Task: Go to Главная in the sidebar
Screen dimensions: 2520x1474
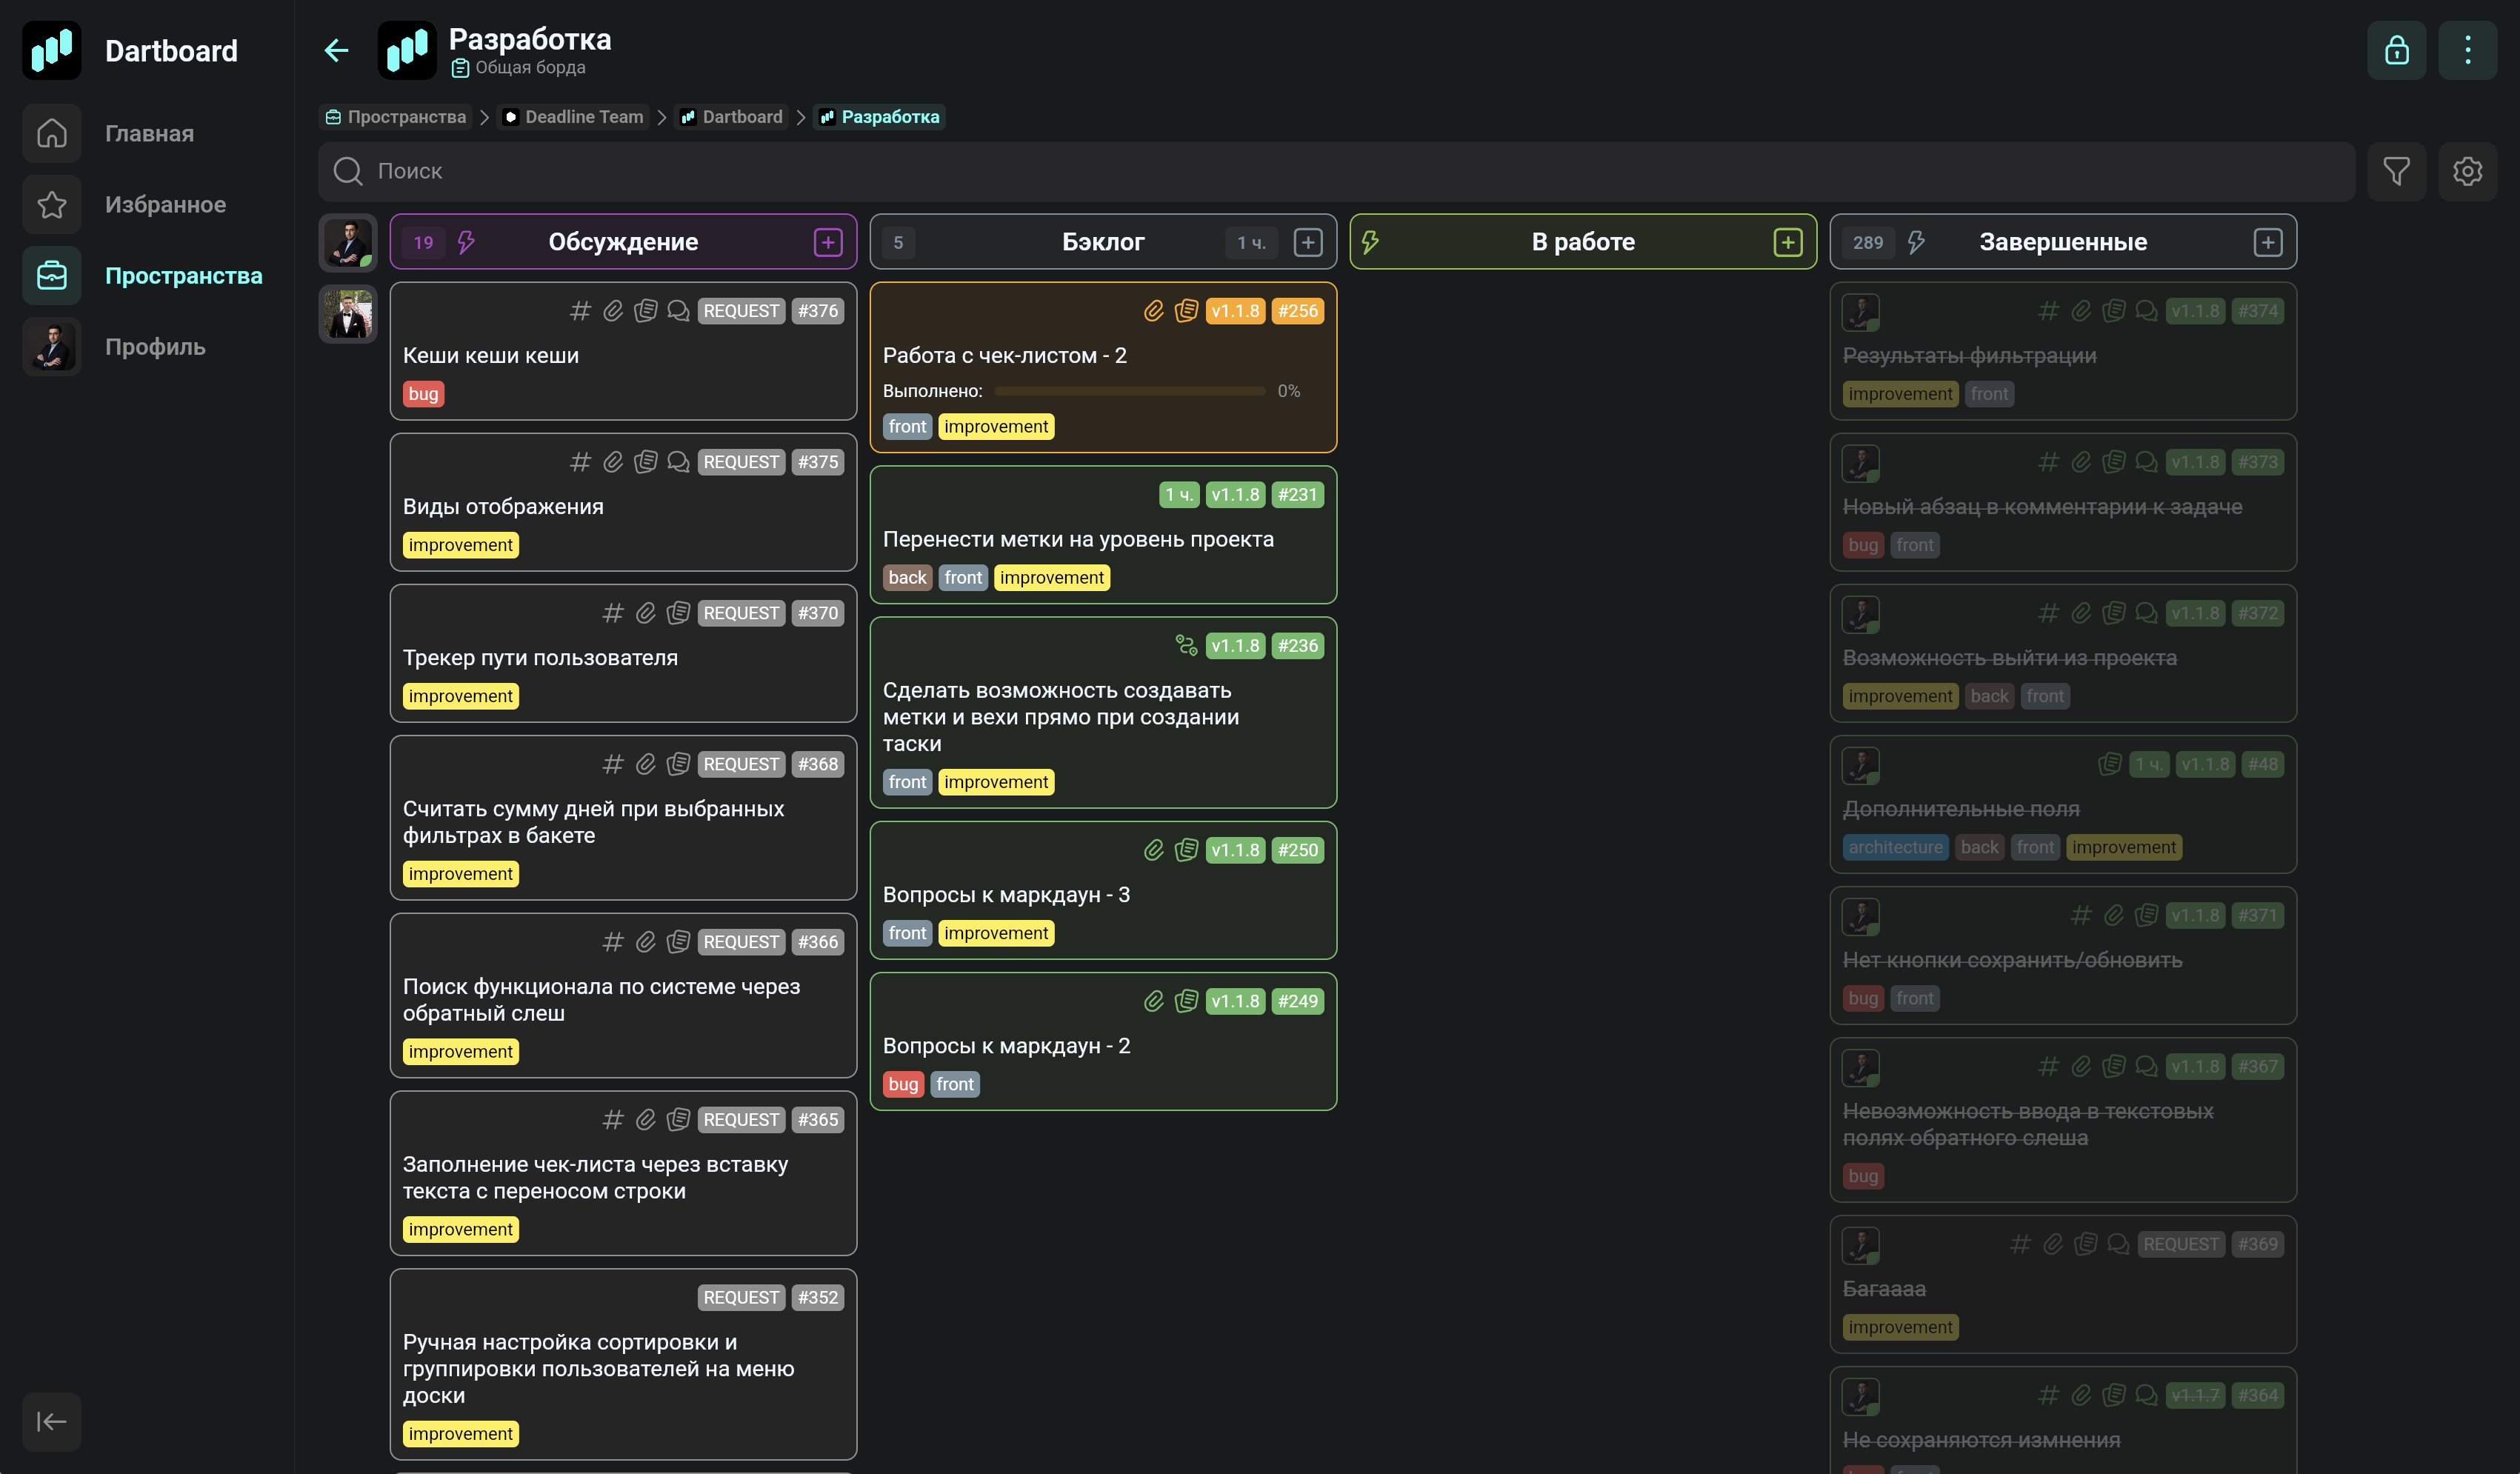Action: (x=149, y=134)
